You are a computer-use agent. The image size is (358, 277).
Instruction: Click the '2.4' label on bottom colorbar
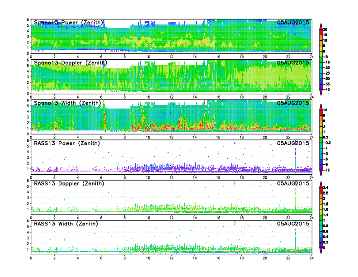tap(325, 188)
